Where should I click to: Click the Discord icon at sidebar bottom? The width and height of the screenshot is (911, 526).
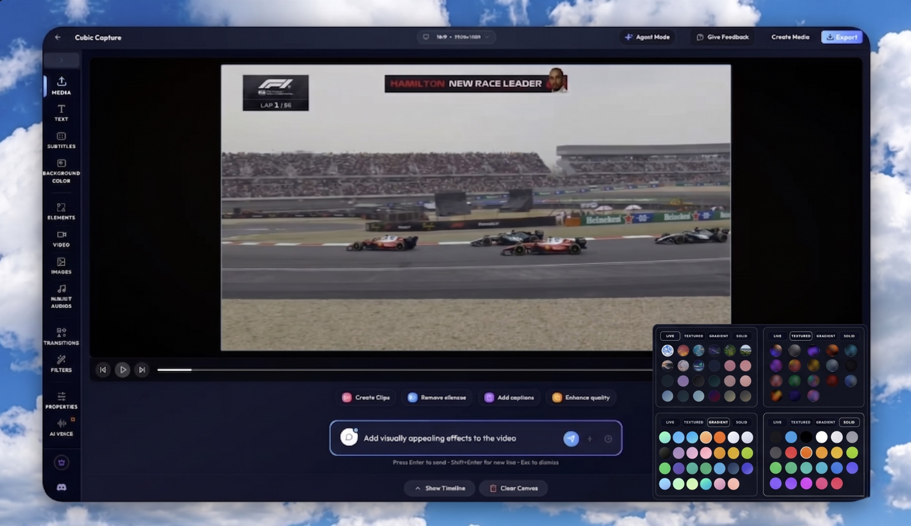pos(61,487)
